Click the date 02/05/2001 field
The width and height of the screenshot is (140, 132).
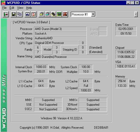pyautogui.click(x=126, y=29)
